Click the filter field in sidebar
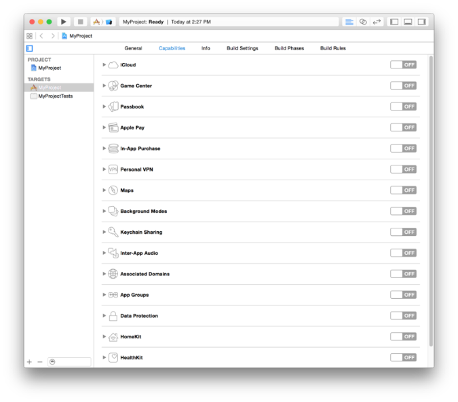 [x=69, y=362]
